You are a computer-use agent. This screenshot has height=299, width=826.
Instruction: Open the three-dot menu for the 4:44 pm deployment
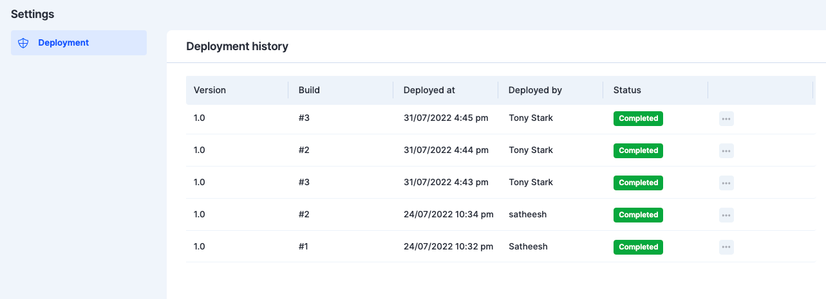click(x=726, y=150)
